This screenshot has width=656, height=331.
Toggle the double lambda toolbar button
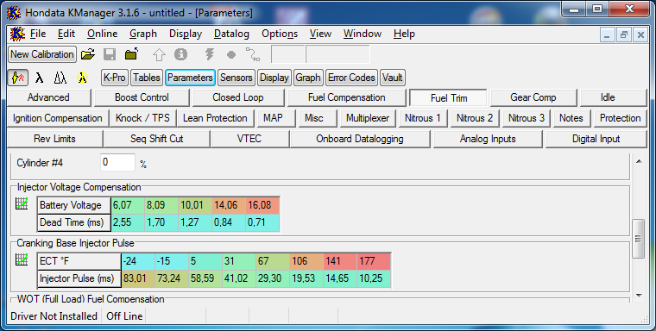60,78
